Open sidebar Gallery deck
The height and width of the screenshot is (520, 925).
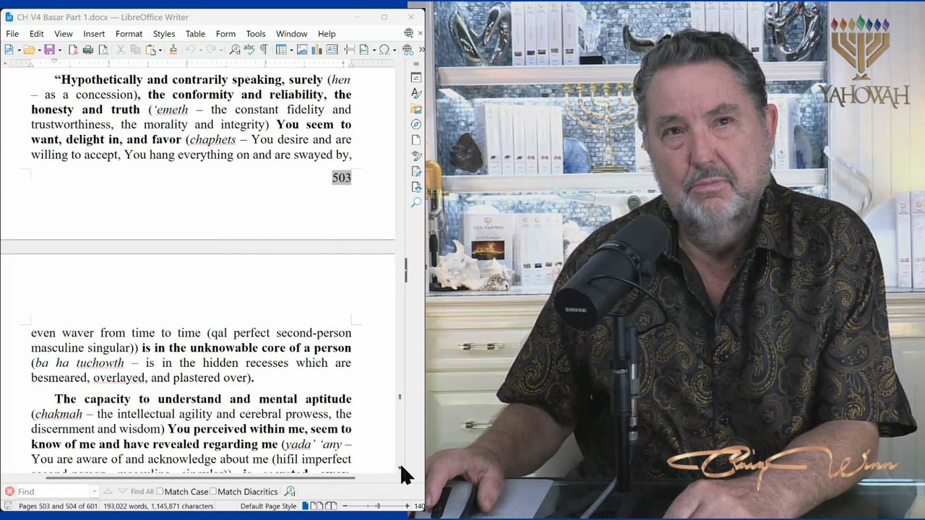416,109
